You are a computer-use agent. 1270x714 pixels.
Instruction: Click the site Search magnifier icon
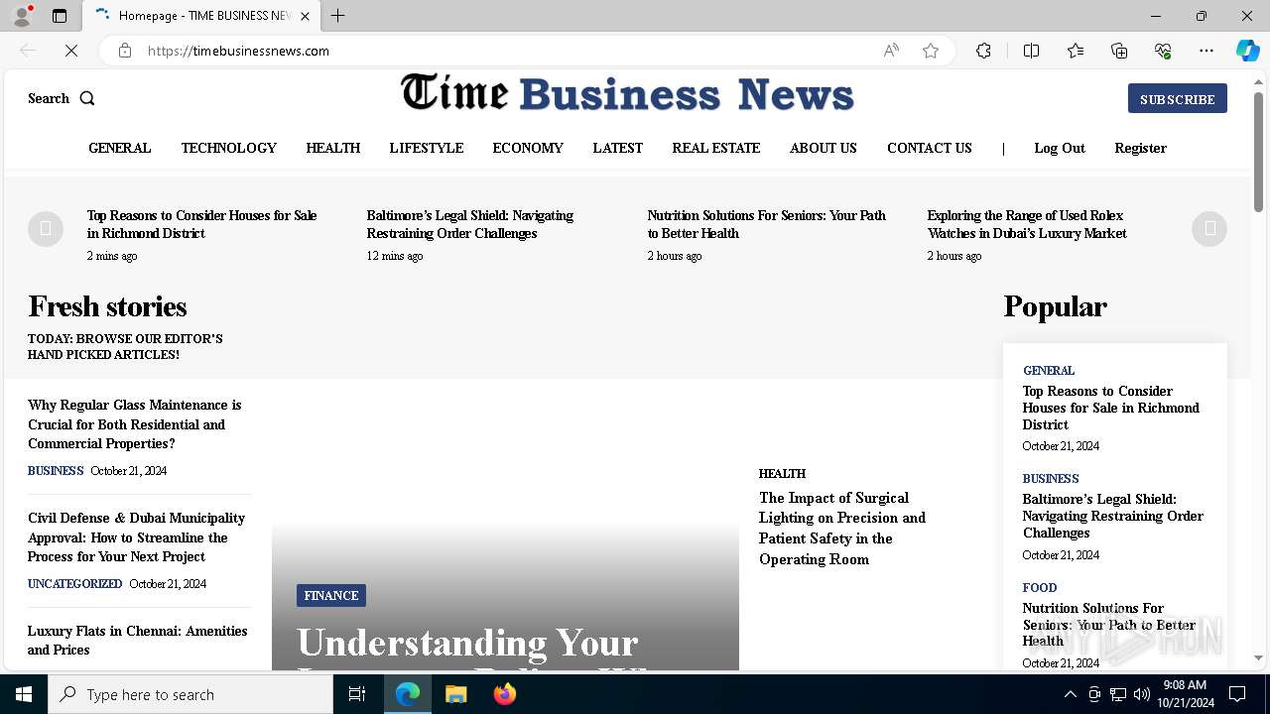point(87,98)
